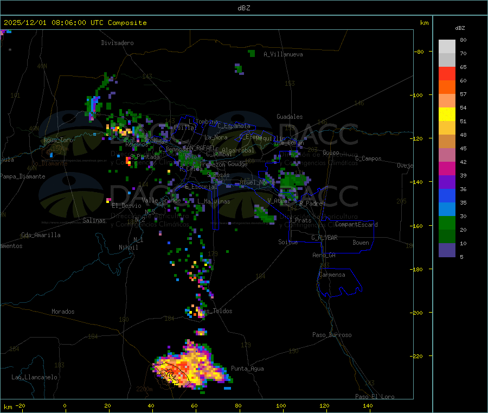The width and height of the screenshot is (488, 413).
Task: Click the Paso_Barroso label
Action: (x=332, y=335)
